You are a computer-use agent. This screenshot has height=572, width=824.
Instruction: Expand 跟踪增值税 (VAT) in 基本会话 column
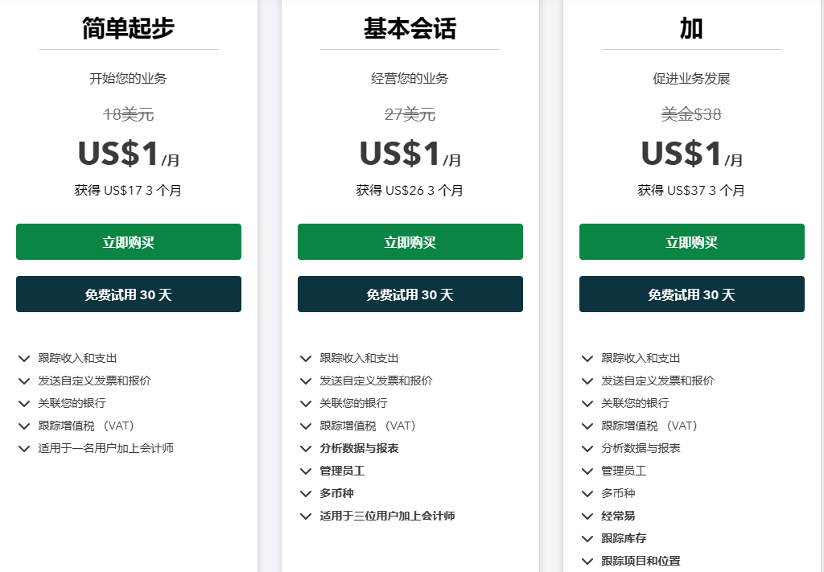click(306, 426)
